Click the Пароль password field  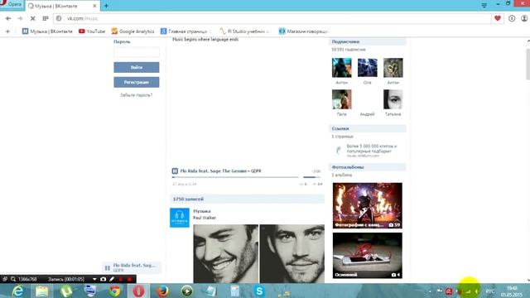[137, 52]
